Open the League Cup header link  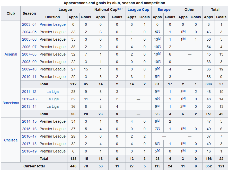click(138, 10)
